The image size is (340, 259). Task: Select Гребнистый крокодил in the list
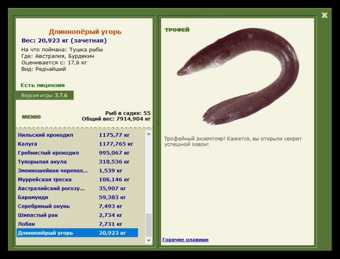77,153
